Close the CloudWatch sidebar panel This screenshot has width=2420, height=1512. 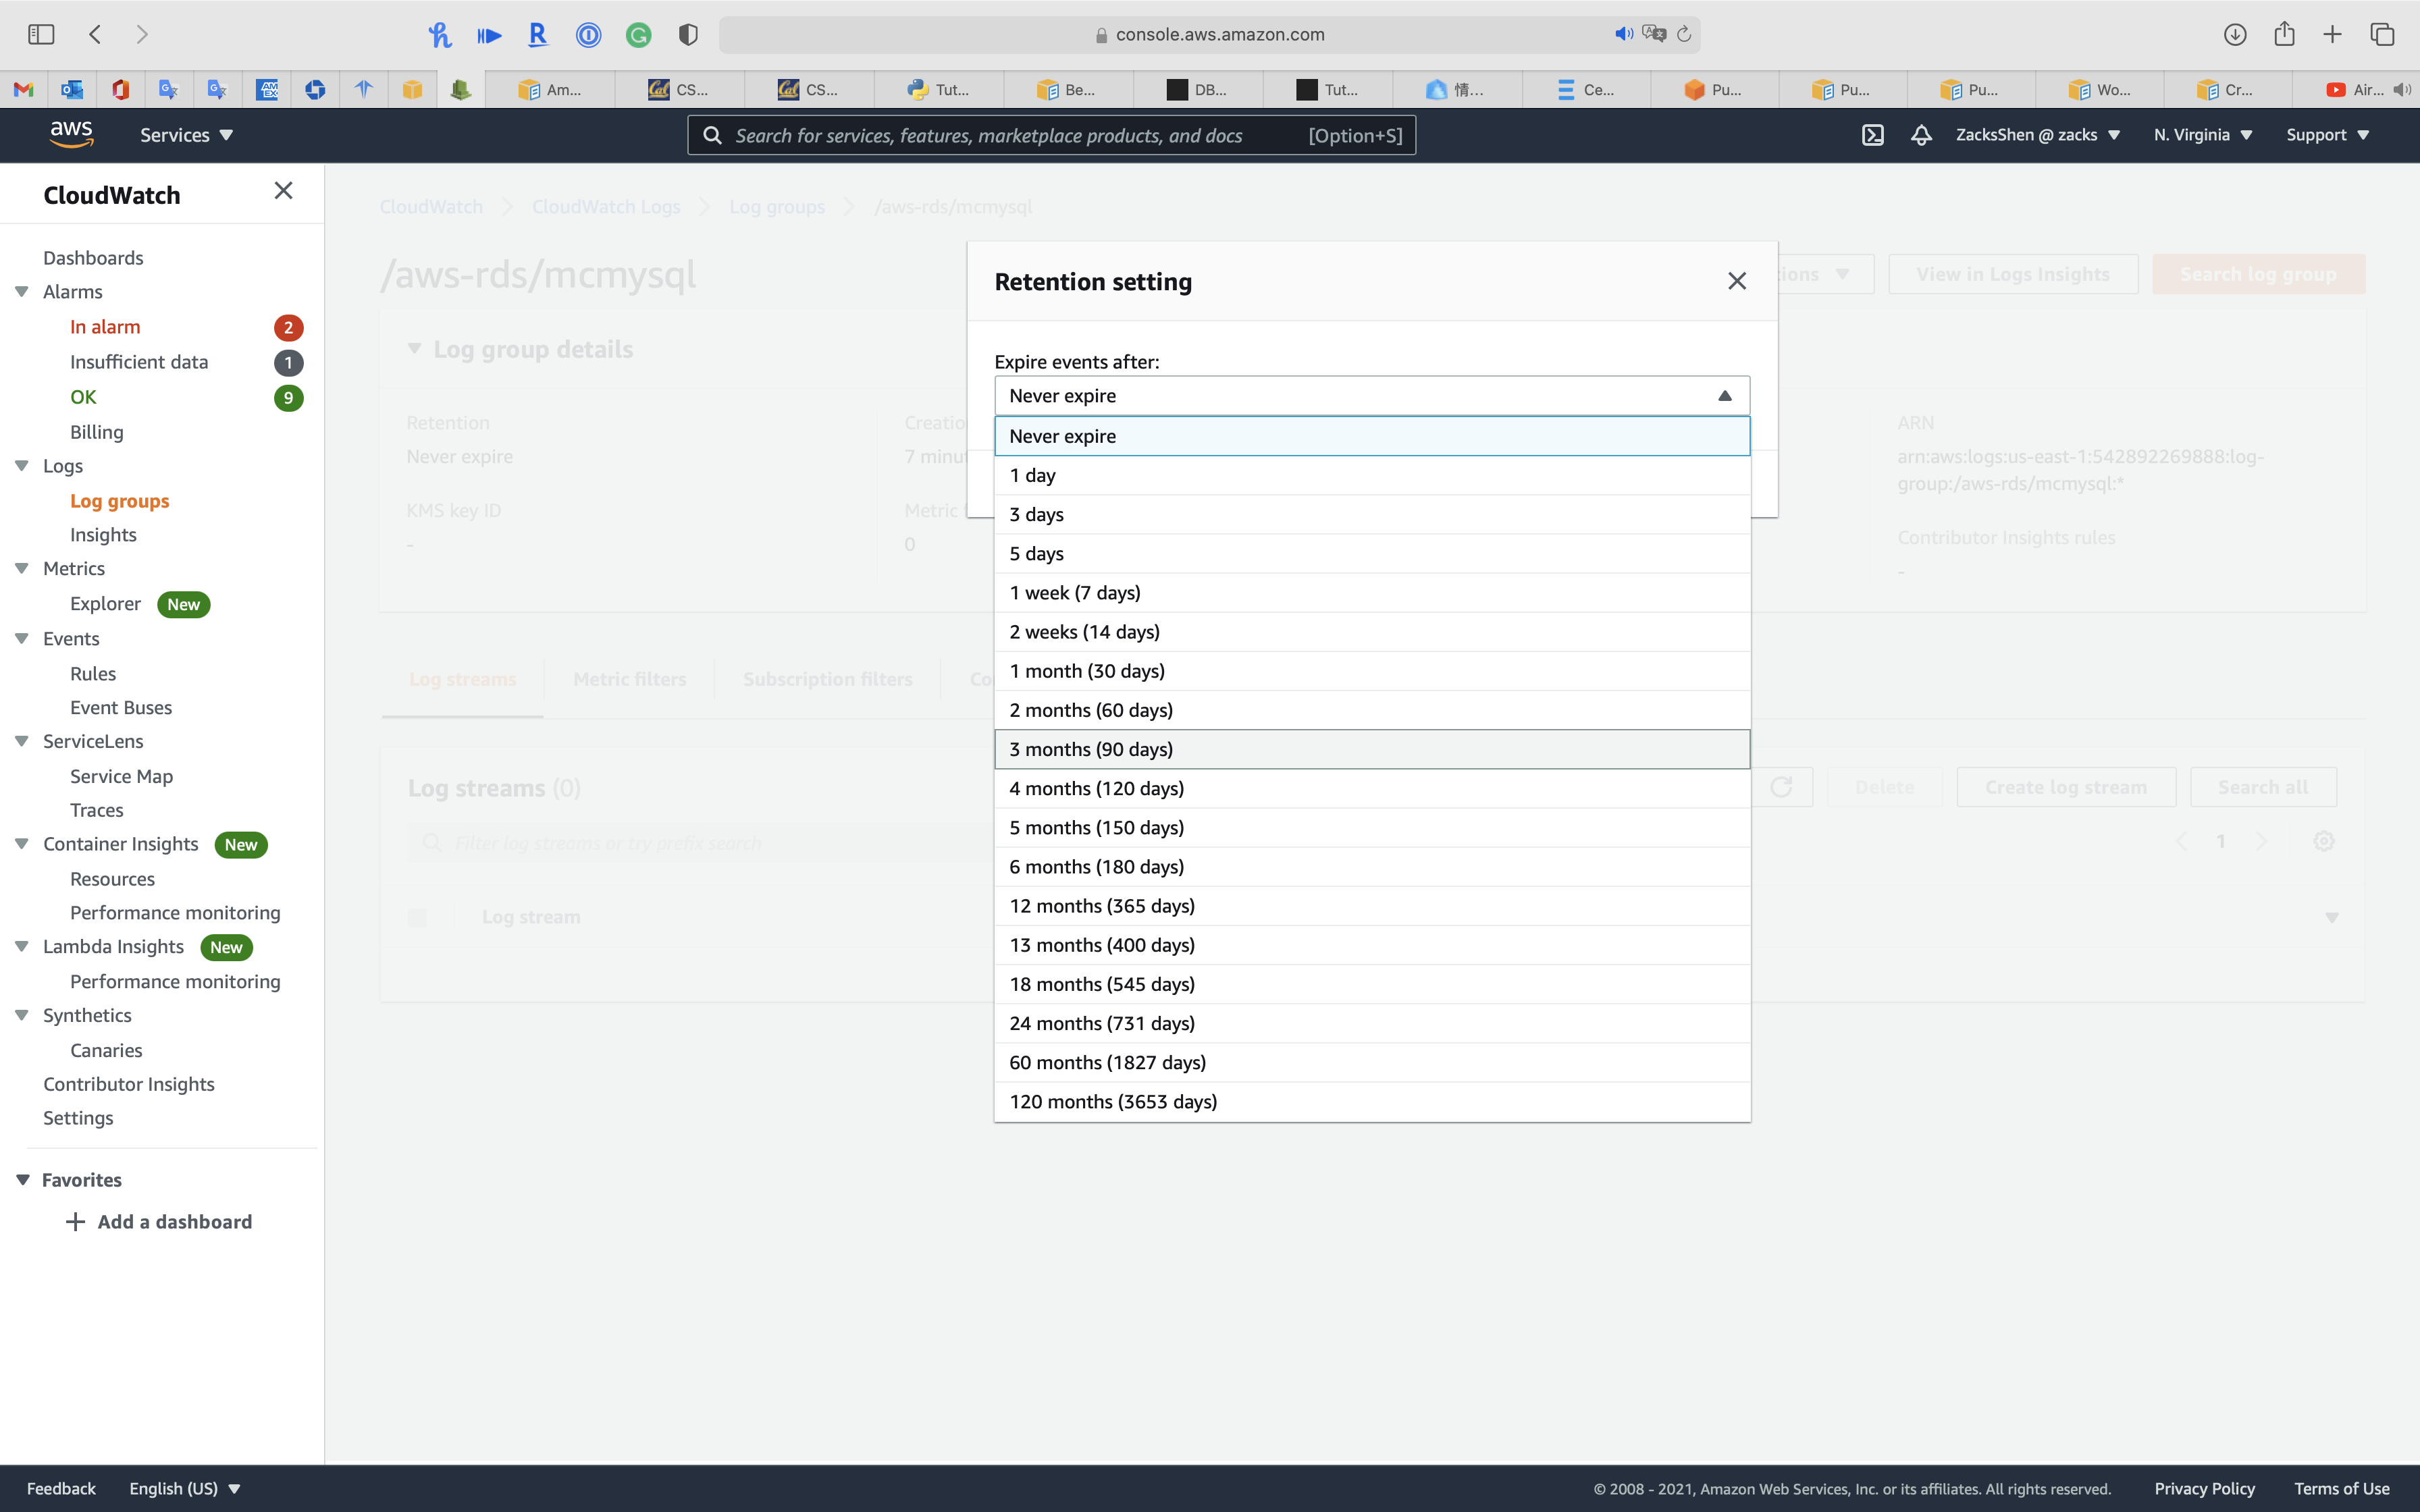[x=283, y=191]
